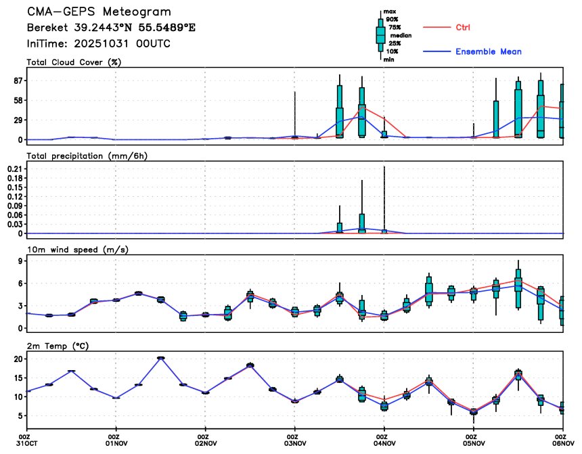Image resolution: width=582 pixels, height=454 pixels.
Task: Click the box-and-whisker legend symbol
Action: click(380, 34)
